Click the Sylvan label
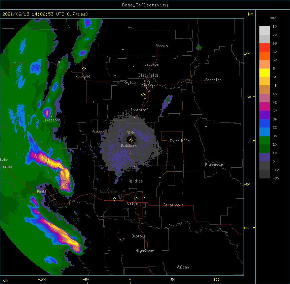290x284 pixels. point(131,83)
